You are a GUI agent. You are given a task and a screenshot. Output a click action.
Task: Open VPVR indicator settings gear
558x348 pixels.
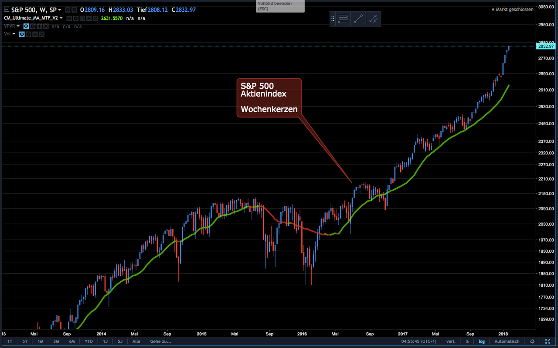[33, 26]
